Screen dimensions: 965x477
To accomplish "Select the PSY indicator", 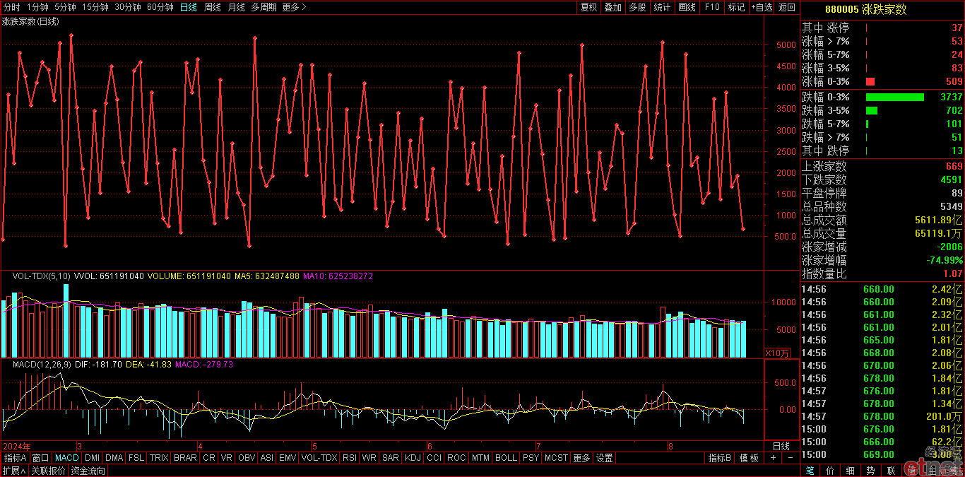I will pos(531,458).
